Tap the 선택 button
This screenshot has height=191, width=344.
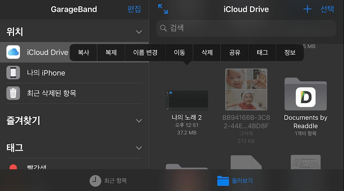327,9
